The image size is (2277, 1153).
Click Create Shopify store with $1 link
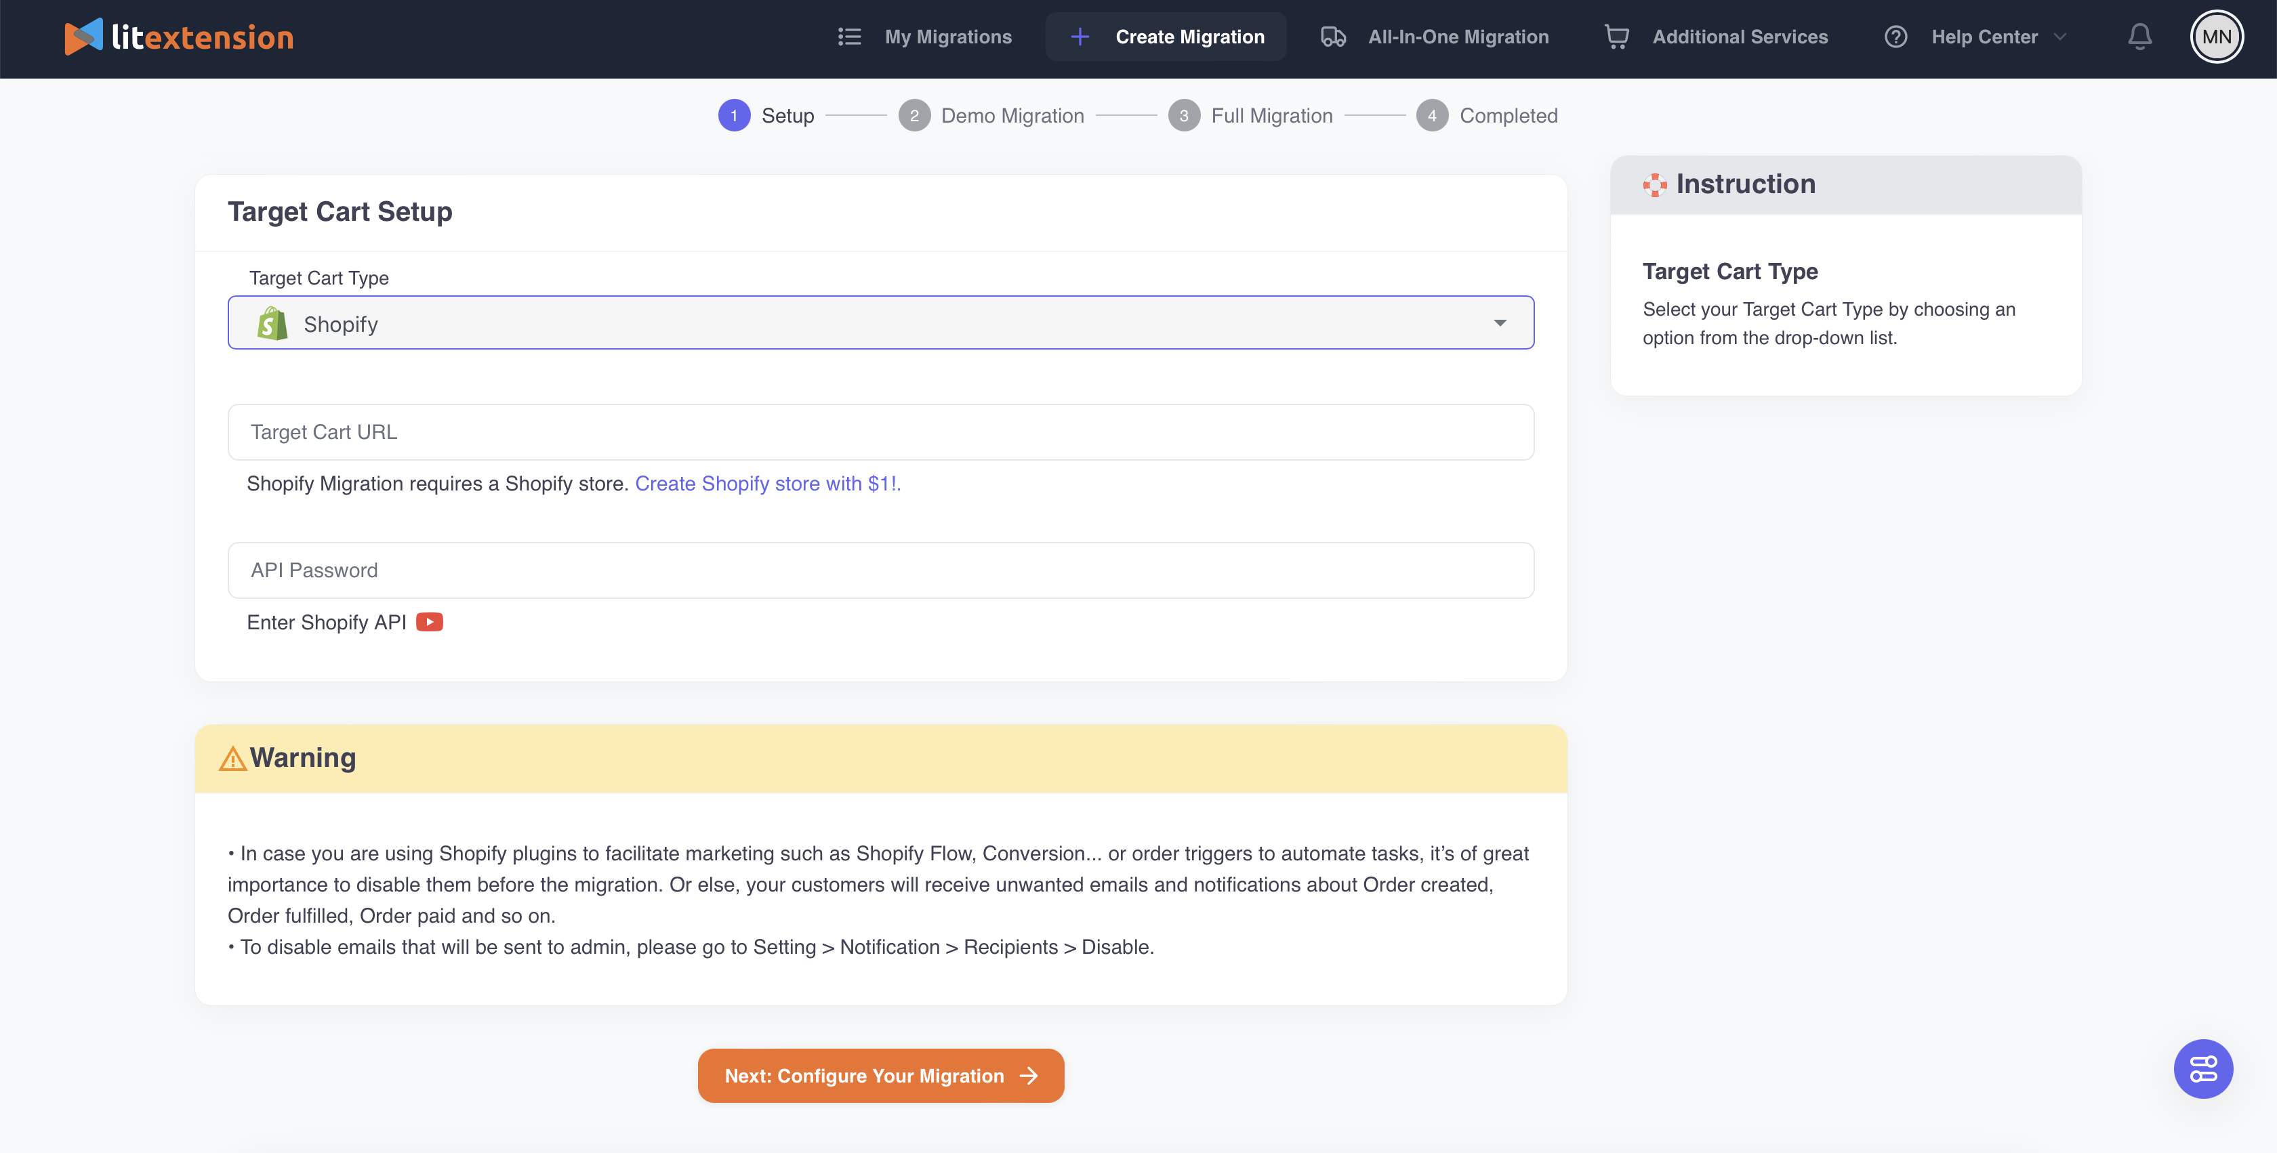[767, 483]
